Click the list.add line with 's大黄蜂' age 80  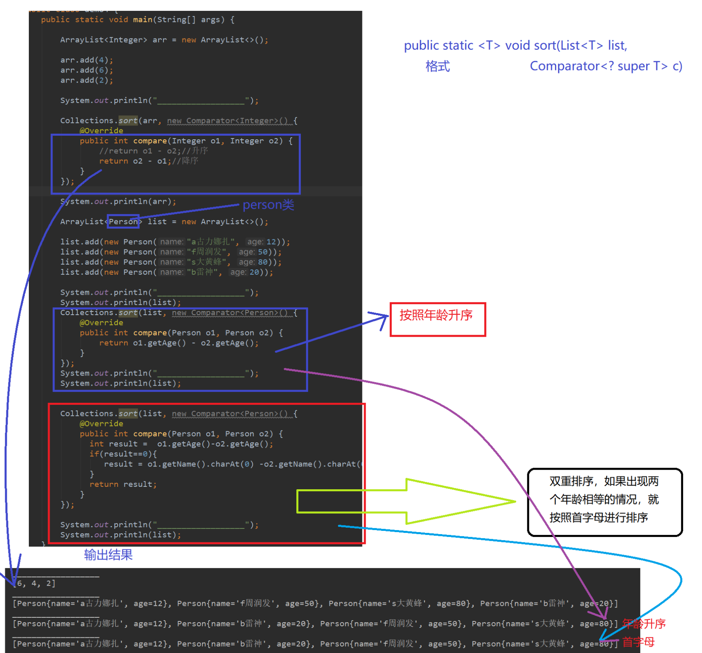point(171,262)
